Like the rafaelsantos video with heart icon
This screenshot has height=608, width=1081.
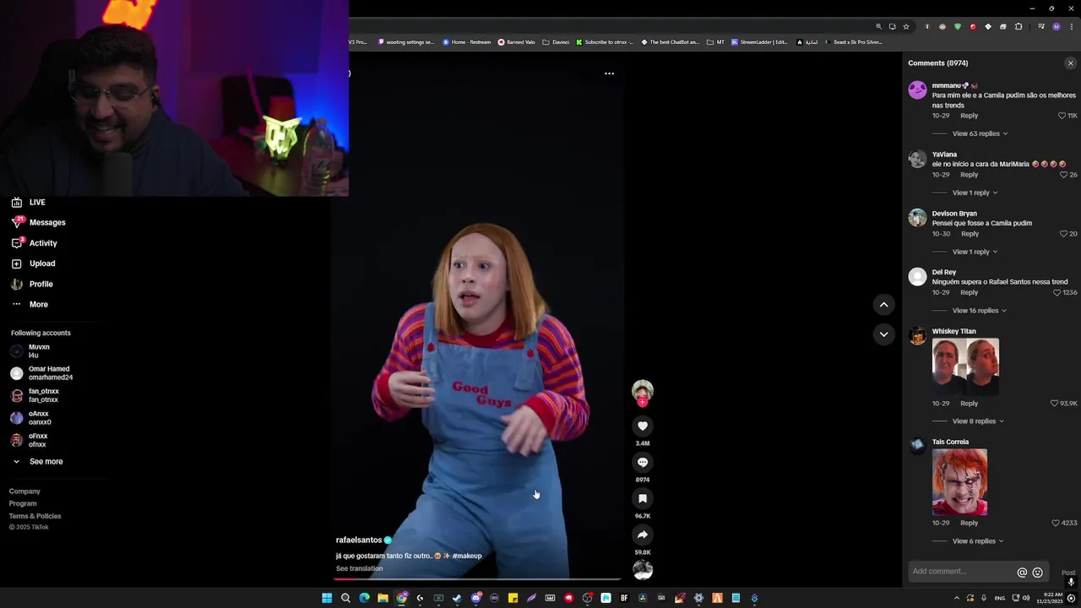643,426
